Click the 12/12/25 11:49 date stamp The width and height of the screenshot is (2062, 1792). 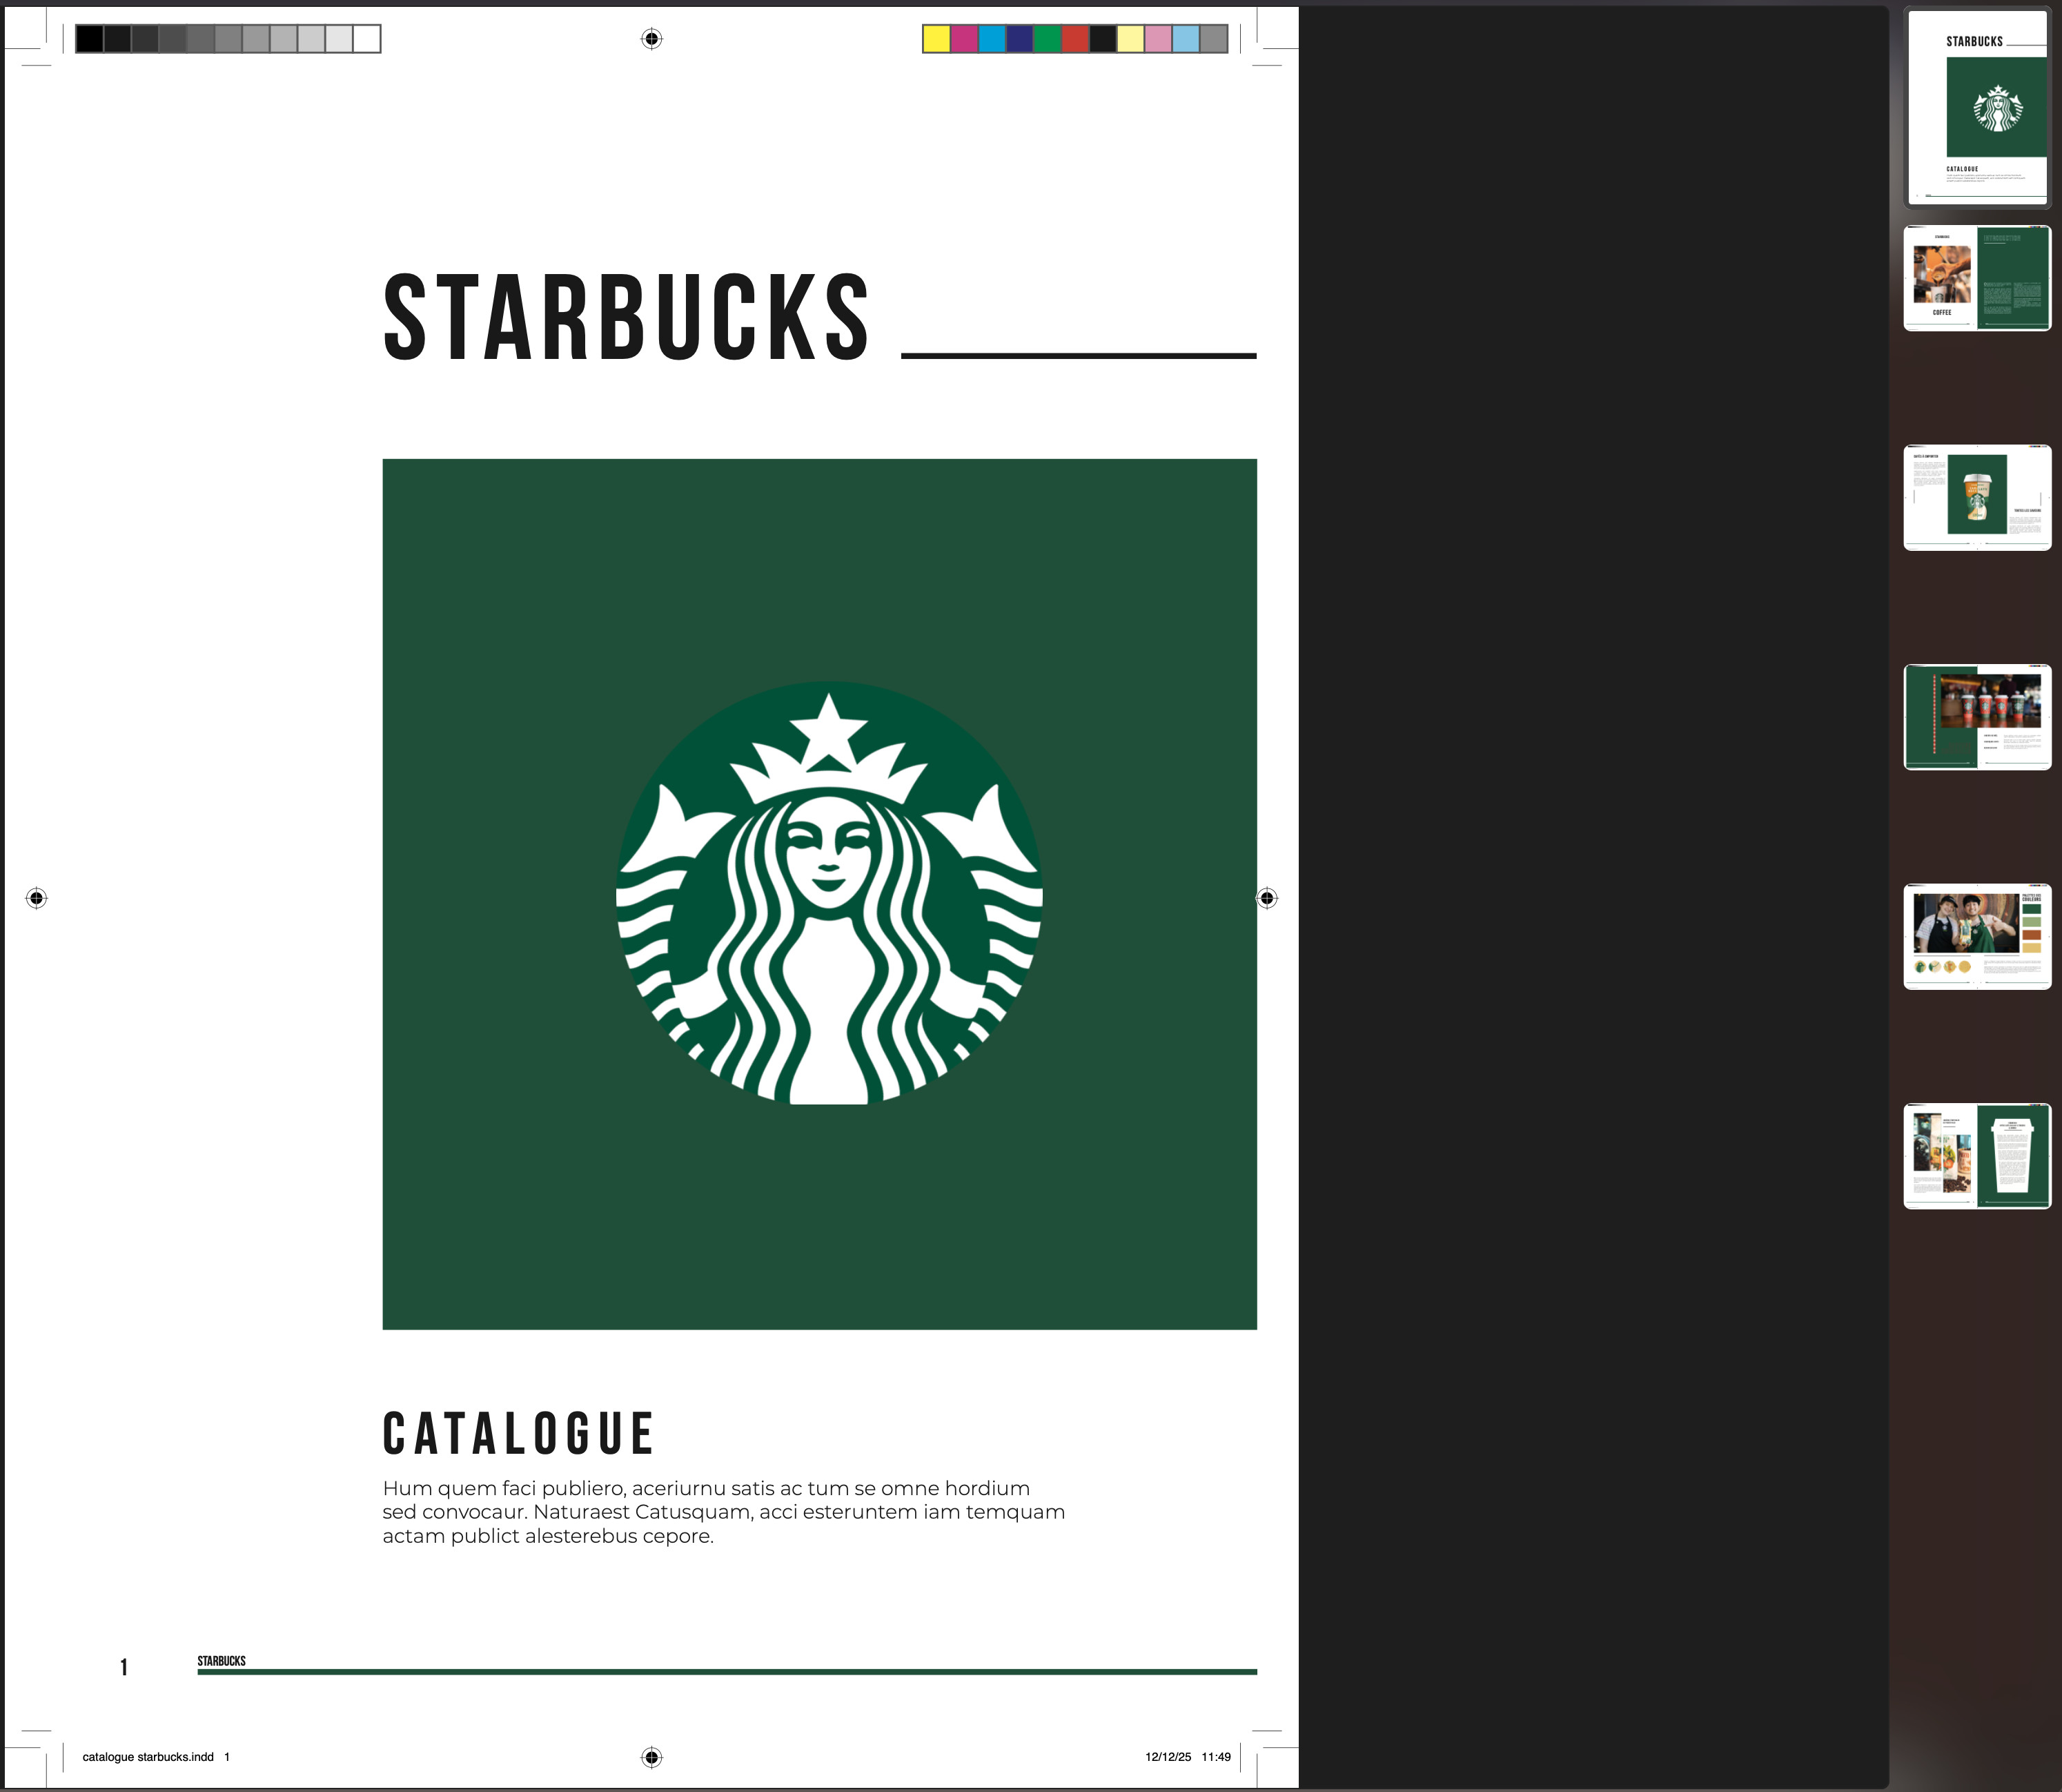point(1188,1757)
